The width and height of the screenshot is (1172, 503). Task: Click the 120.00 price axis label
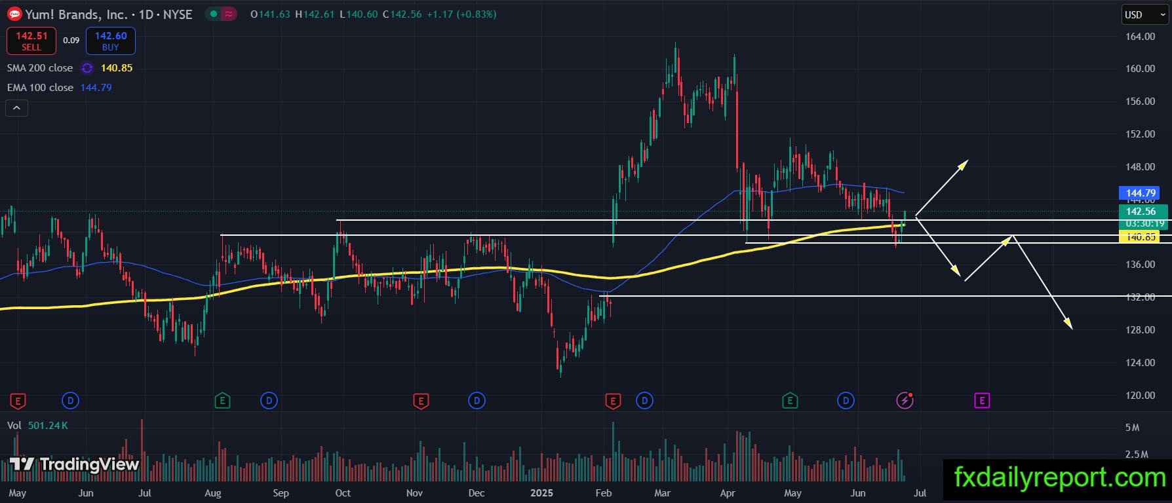(x=1141, y=396)
